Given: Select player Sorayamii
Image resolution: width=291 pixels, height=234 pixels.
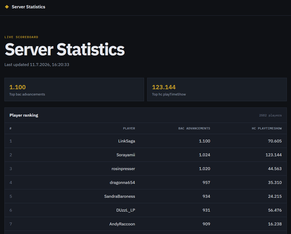Looking at the screenshot, I should click(126, 155).
